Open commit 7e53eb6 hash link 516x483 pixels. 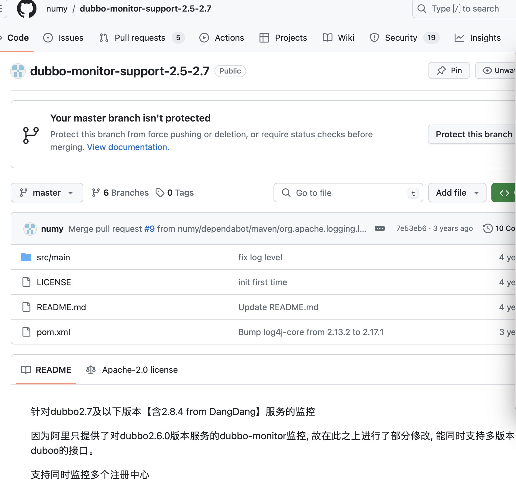[411, 228]
